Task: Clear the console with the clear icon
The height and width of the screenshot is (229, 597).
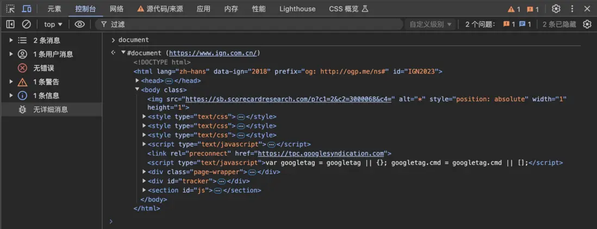Action: [x=26, y=24]
